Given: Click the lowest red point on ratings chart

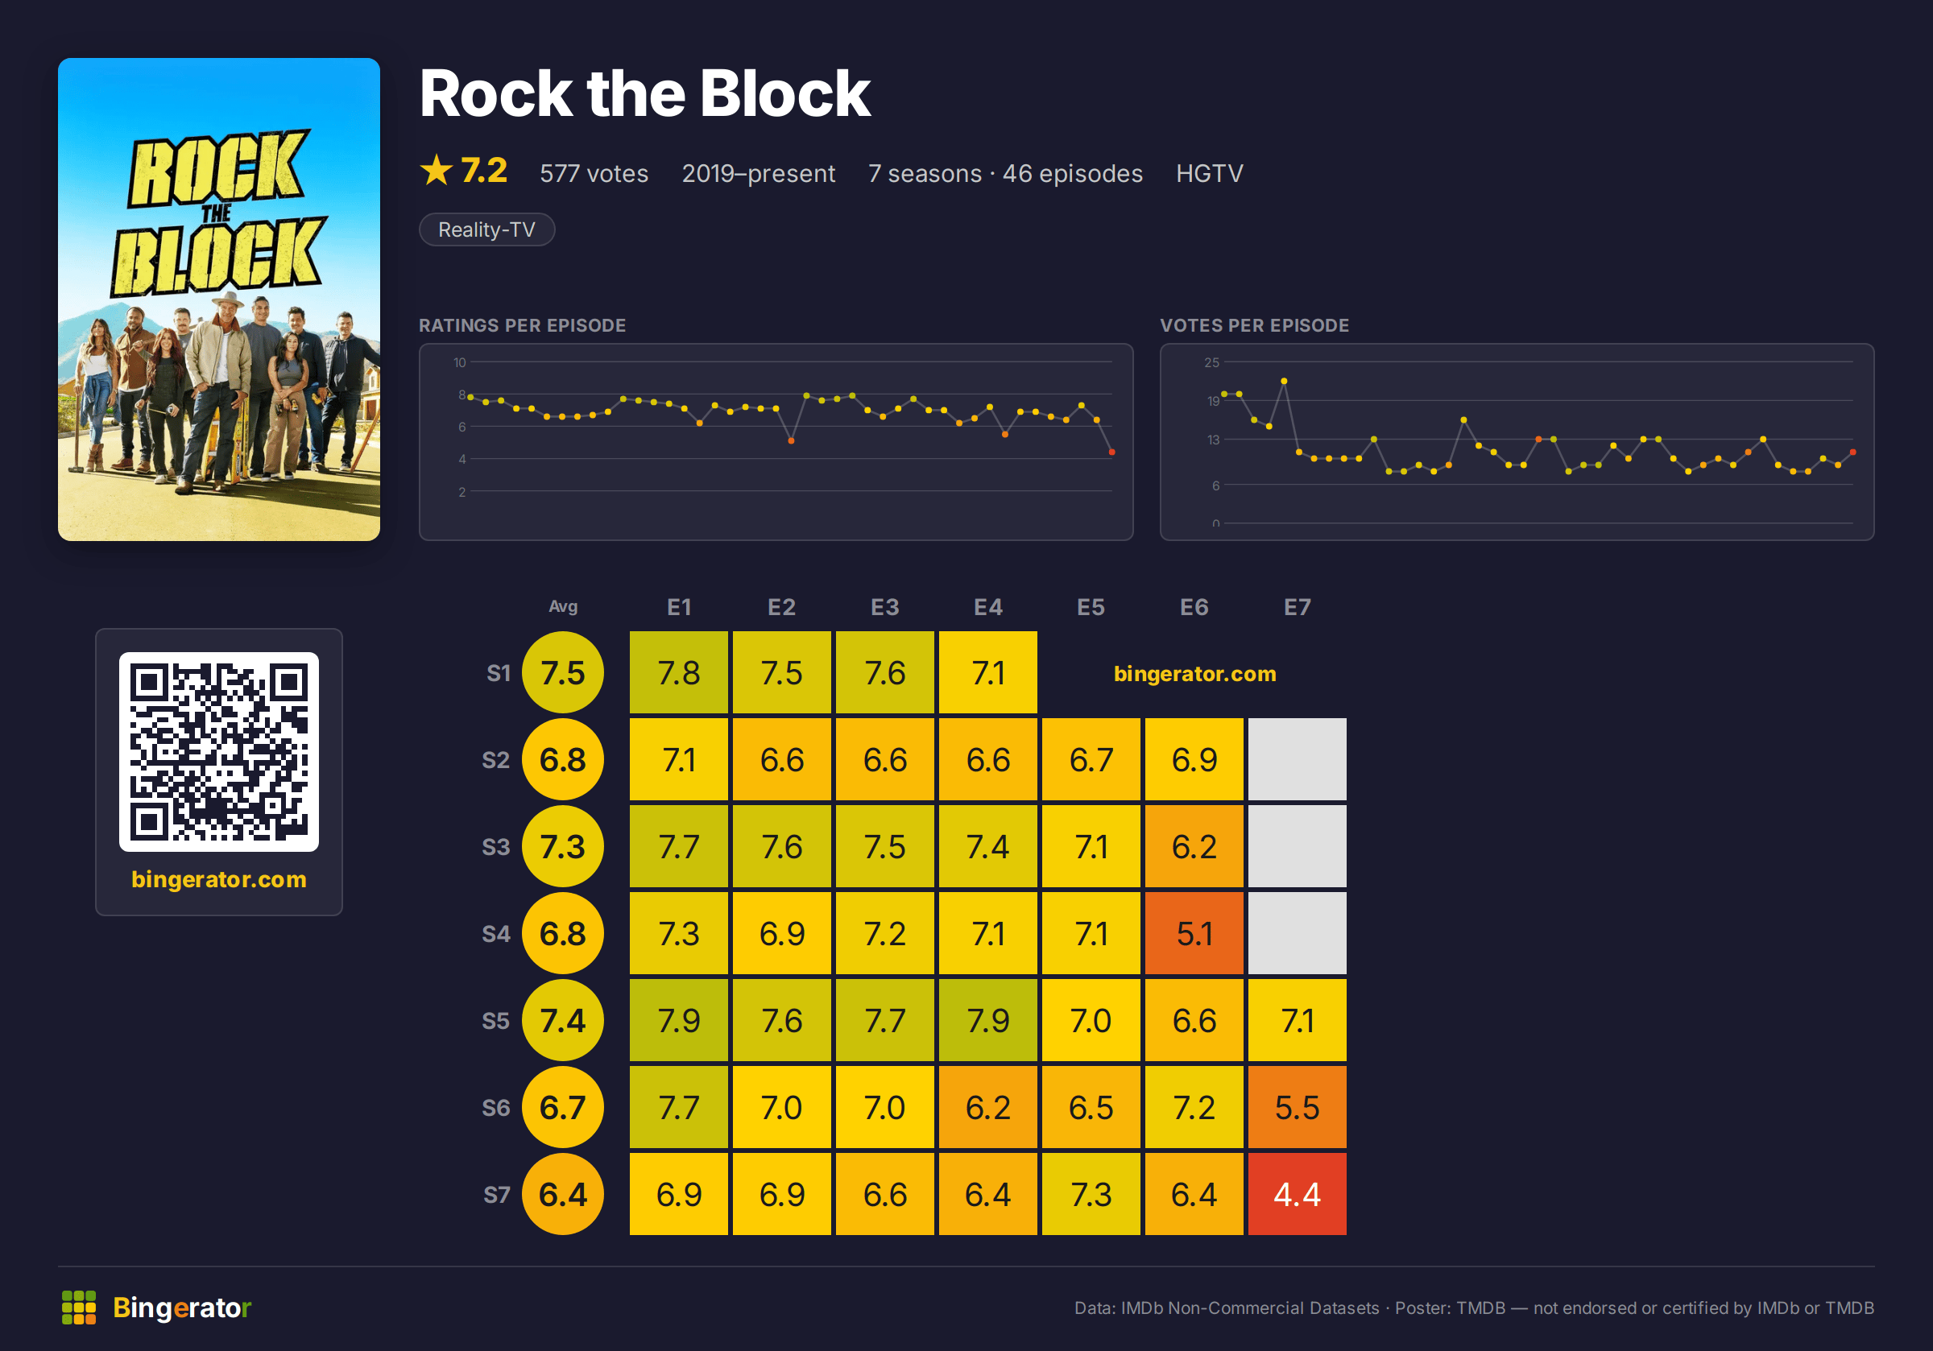Looking at the screenshot, I should coord(1112,452).
